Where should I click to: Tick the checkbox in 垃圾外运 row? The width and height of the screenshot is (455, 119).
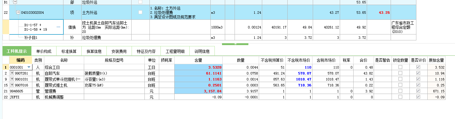click(x=140, y=2)
